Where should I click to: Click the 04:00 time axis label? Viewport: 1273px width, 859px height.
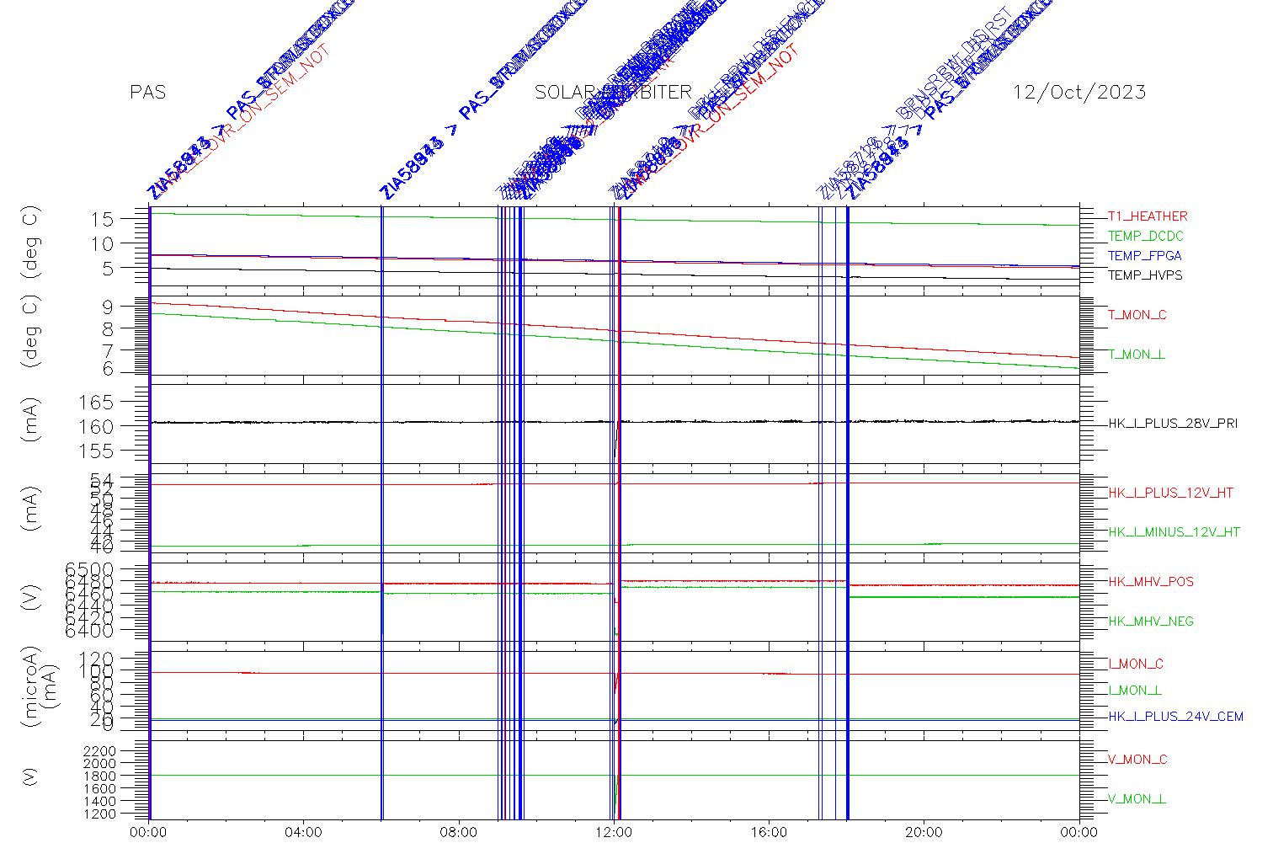pos(303,833)
